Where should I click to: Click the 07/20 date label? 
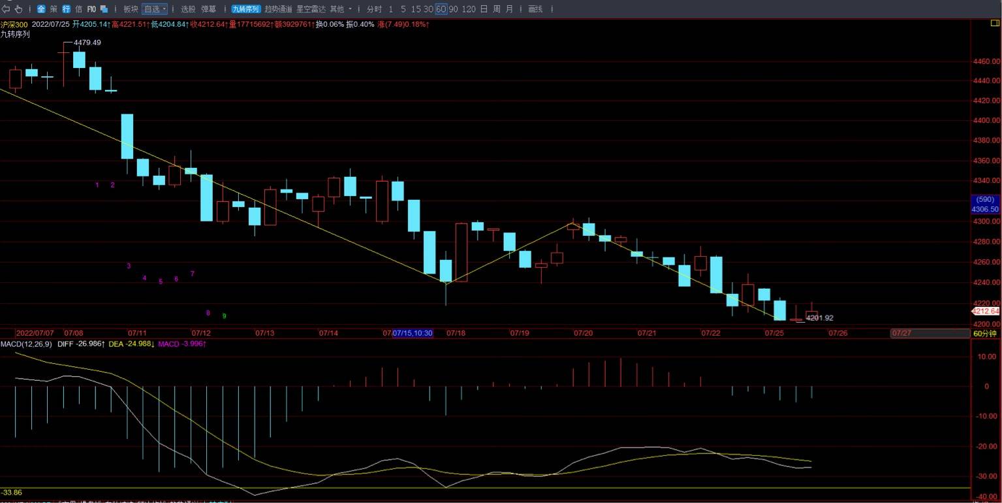pos(583,333)
